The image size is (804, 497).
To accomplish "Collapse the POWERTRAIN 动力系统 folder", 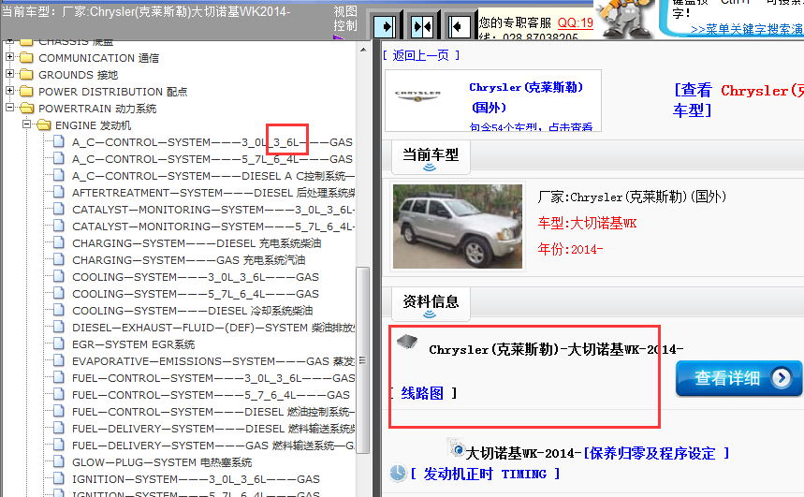I will point(9,108).
